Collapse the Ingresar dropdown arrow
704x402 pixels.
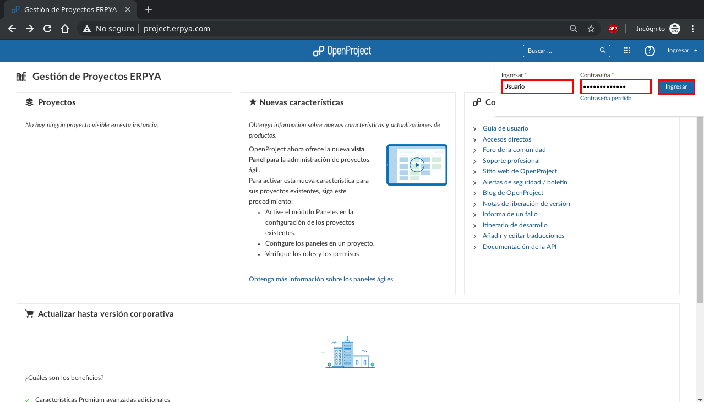click(x=695, y=50)
